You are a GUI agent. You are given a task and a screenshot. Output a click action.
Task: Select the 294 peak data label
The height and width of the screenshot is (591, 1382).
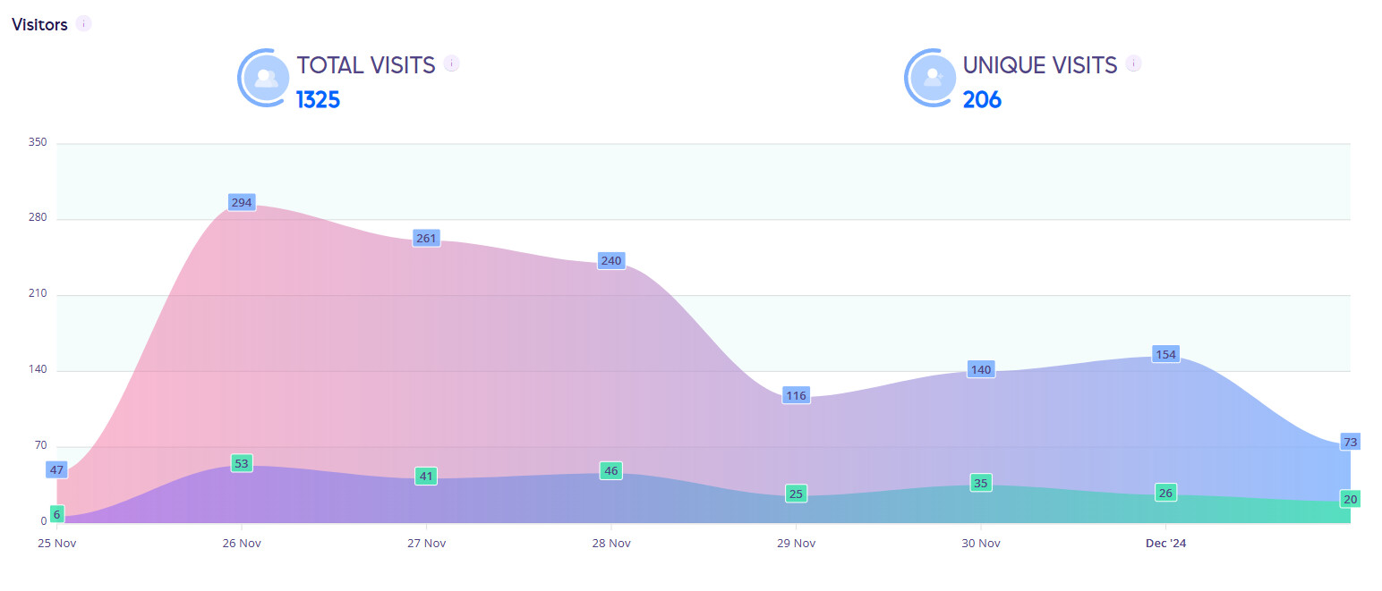coord(242,202)
